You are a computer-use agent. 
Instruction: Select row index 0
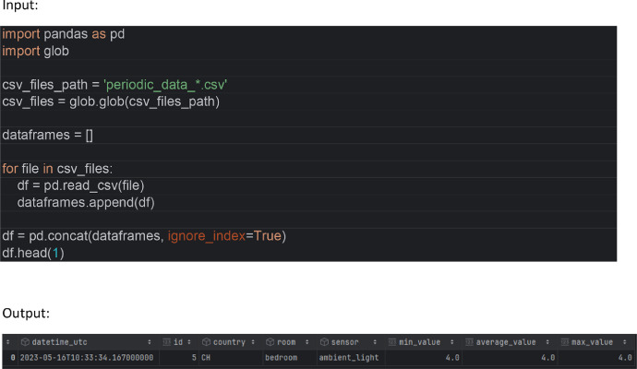(x=13, y=358)
